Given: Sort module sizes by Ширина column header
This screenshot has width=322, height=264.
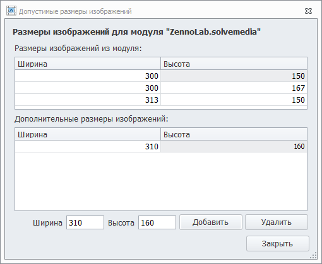Looking at the screenshot, I should pos(88,64).
